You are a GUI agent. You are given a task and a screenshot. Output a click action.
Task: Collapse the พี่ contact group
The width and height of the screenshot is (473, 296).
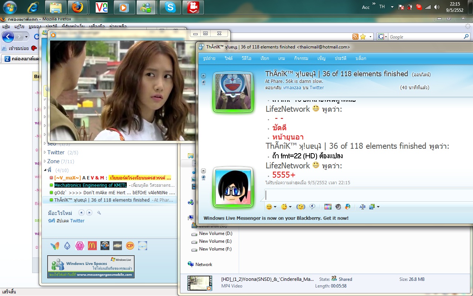click(x=45, y=170)
